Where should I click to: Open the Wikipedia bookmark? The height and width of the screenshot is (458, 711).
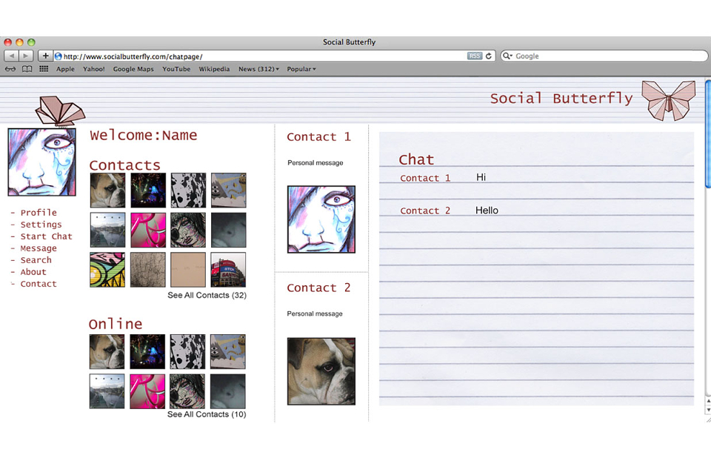(x=214, y=69)
